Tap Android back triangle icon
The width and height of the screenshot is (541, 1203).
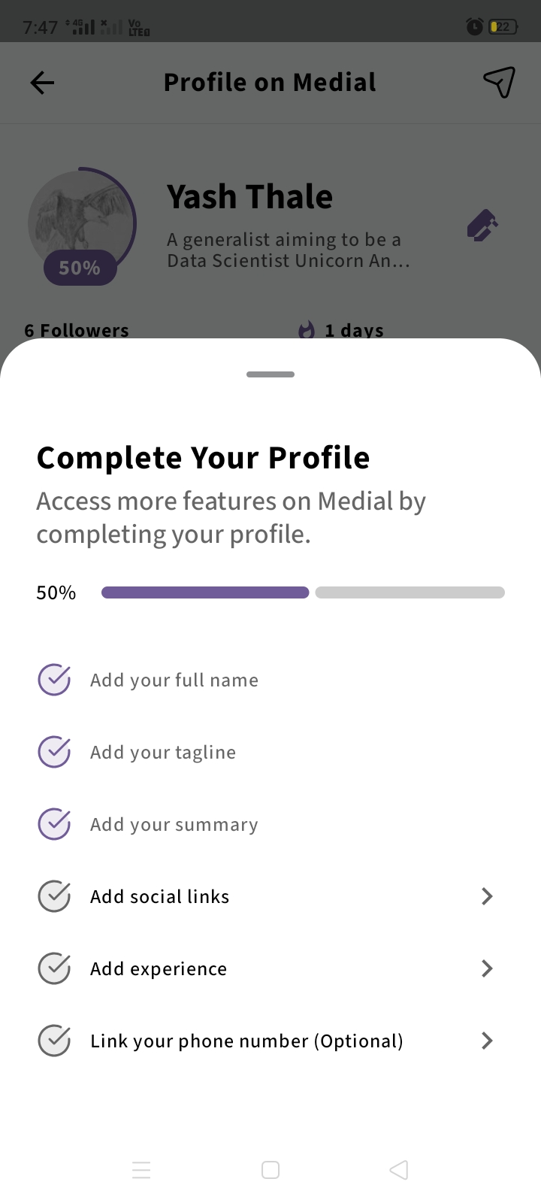399,1170
